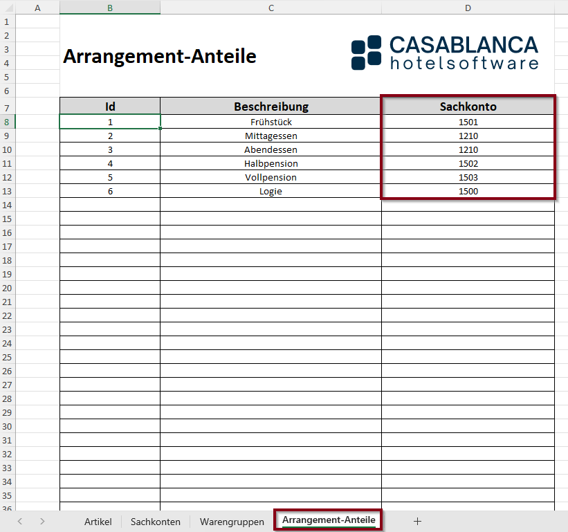Click the next sheet navigation arrow

[x=42, y=521]
